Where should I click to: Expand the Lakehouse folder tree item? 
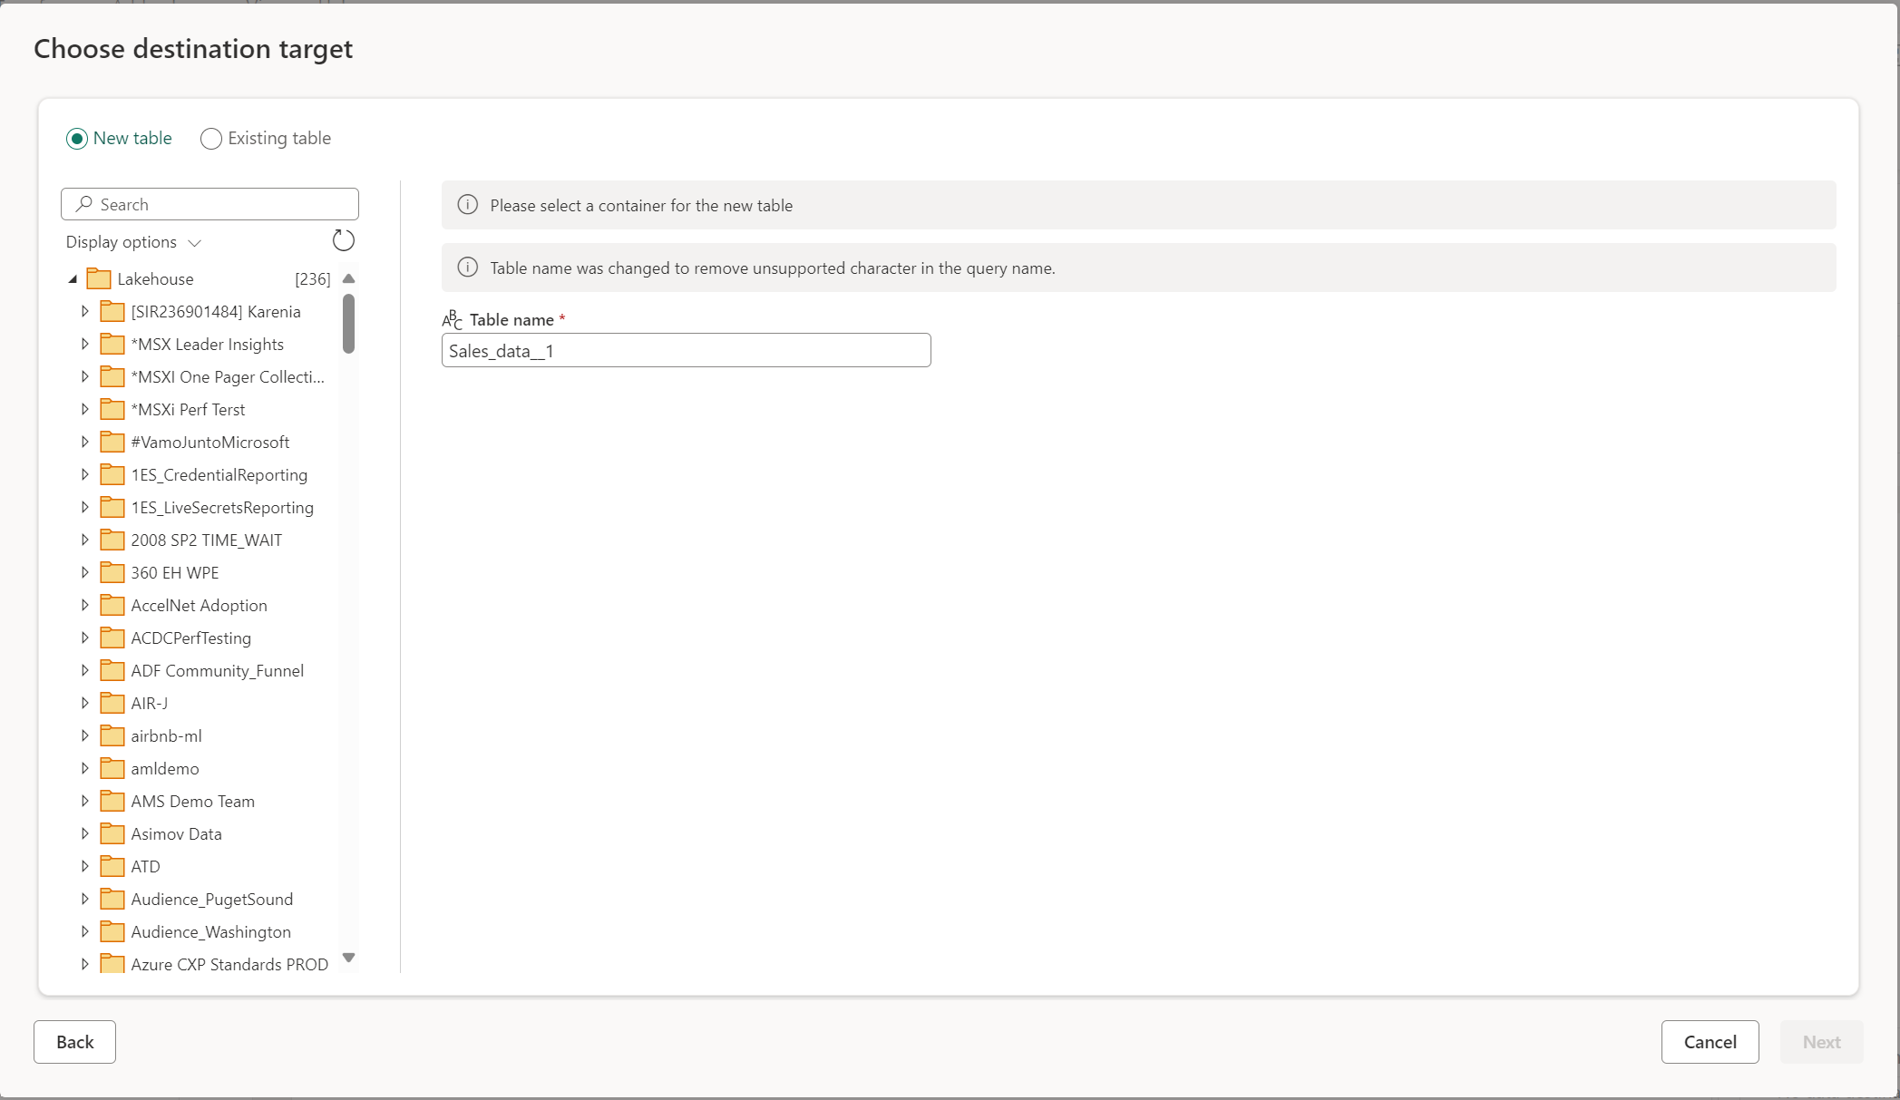coord(72,277)
